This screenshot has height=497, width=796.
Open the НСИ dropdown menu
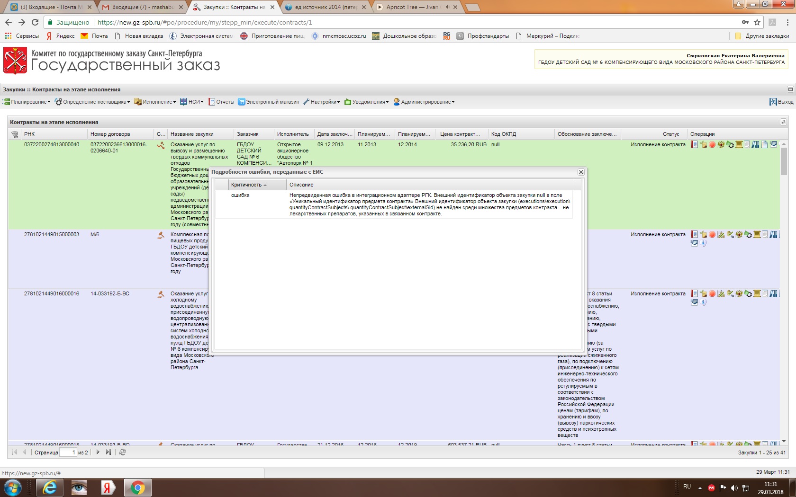[192, 102]
